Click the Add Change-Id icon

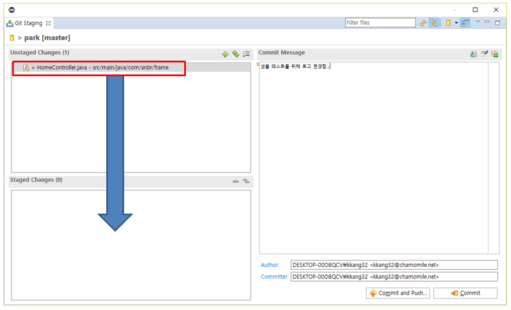[495, 54]
